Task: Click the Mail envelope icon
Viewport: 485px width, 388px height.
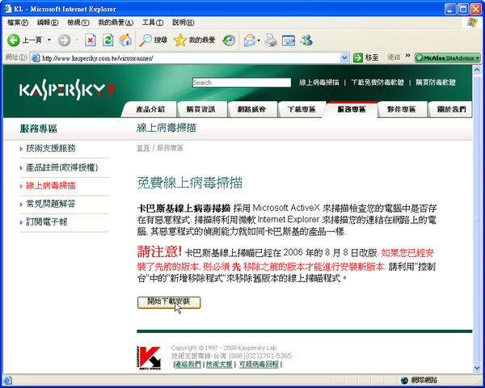Action: (x=250, y=40)
